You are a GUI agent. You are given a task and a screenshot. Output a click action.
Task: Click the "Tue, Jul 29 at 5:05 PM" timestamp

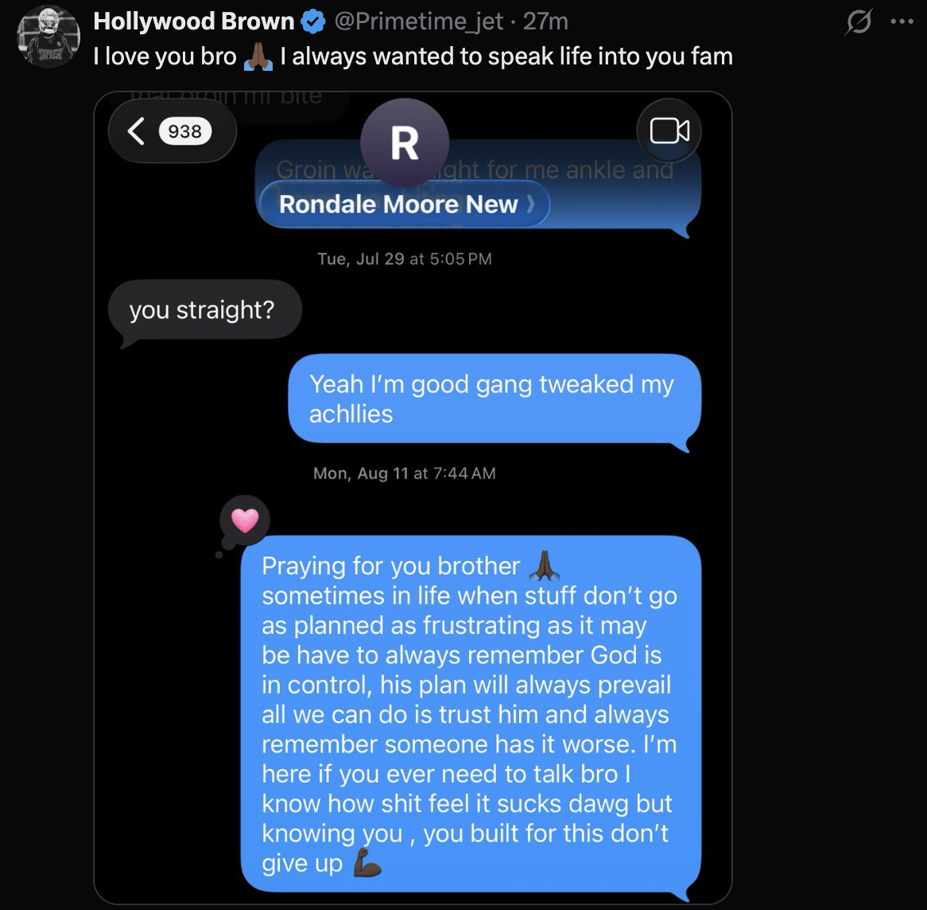[405, 259]
